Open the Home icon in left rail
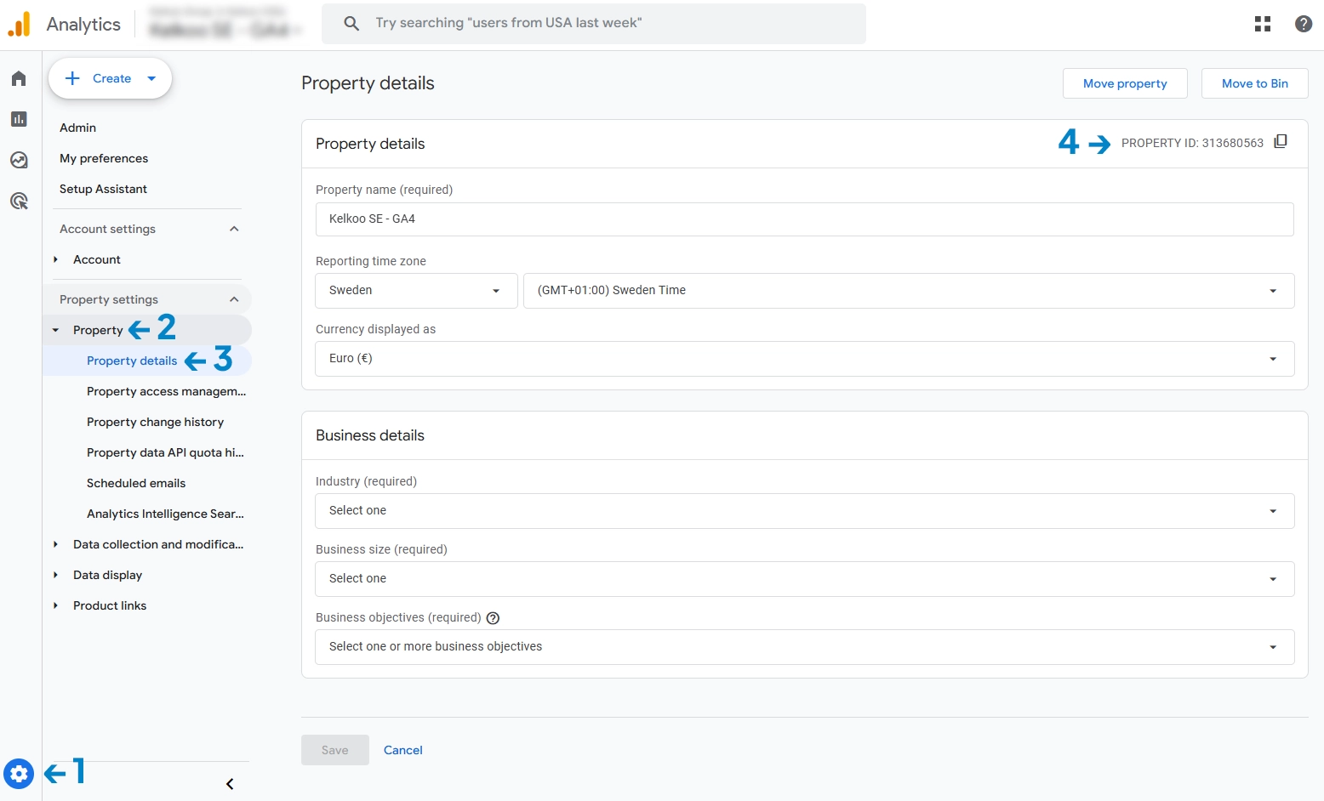 (x=19, y=78)
